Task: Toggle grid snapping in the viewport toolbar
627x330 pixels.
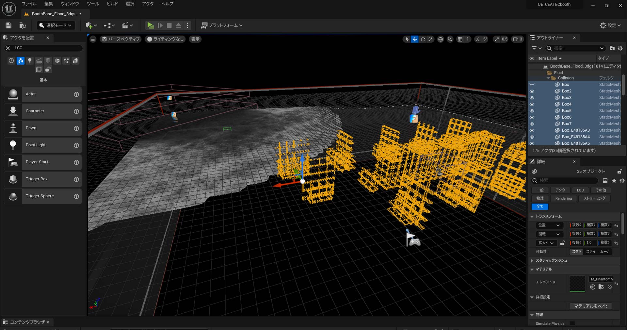Action: coord(460,39)
